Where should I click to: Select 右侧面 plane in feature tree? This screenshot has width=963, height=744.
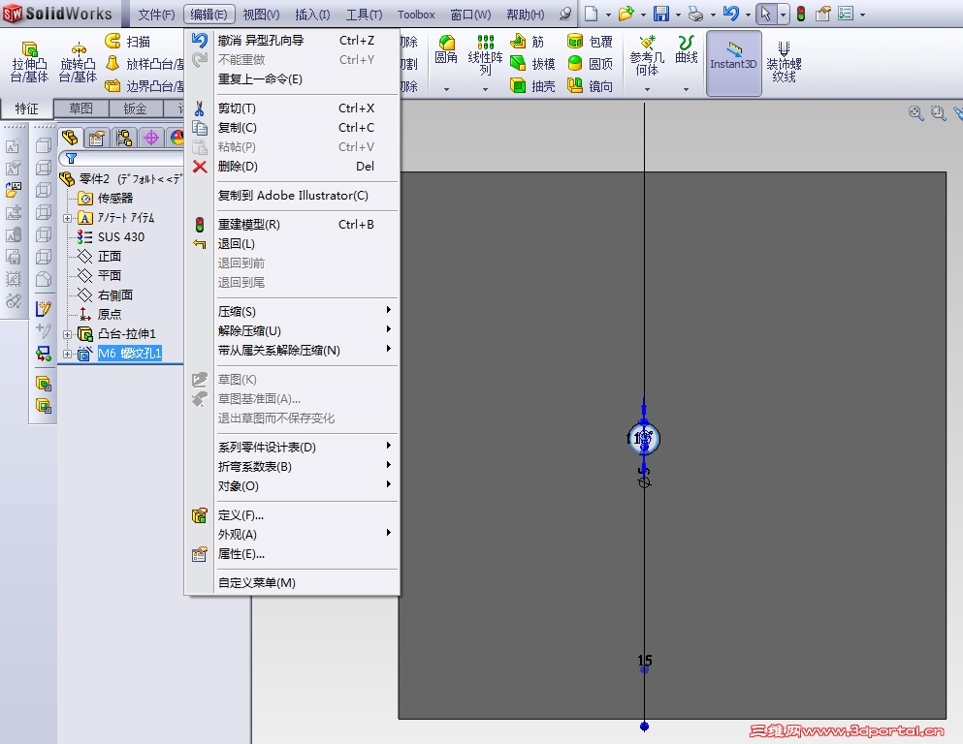114,295
